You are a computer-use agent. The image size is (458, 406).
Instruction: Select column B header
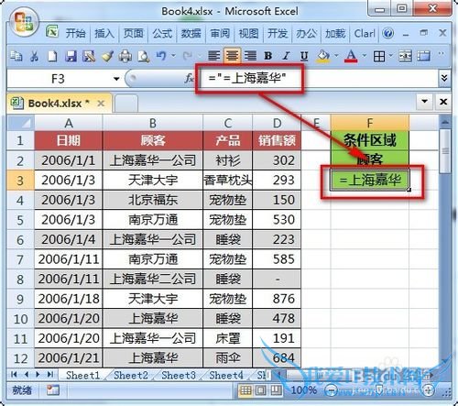pos(153,123)
